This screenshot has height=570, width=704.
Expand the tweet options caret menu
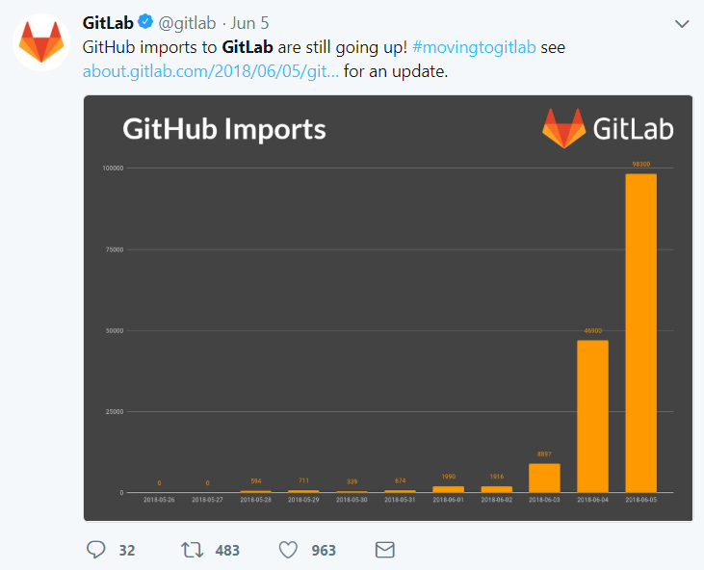coord(682,23)
